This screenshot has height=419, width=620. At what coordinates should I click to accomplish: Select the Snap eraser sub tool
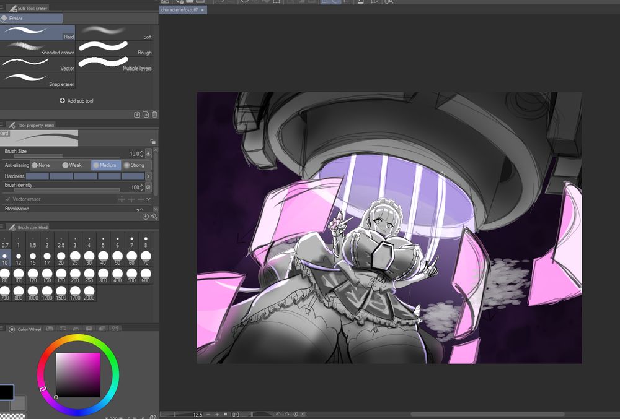point(38,80)
